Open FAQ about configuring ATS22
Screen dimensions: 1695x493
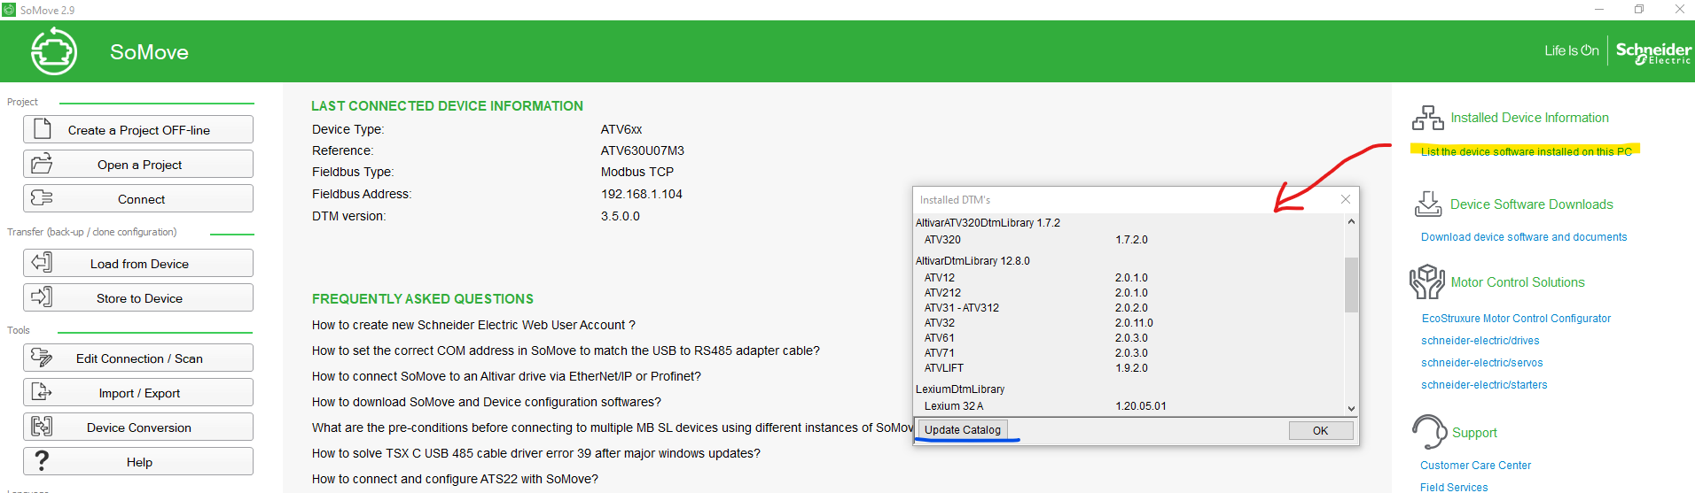455,479
